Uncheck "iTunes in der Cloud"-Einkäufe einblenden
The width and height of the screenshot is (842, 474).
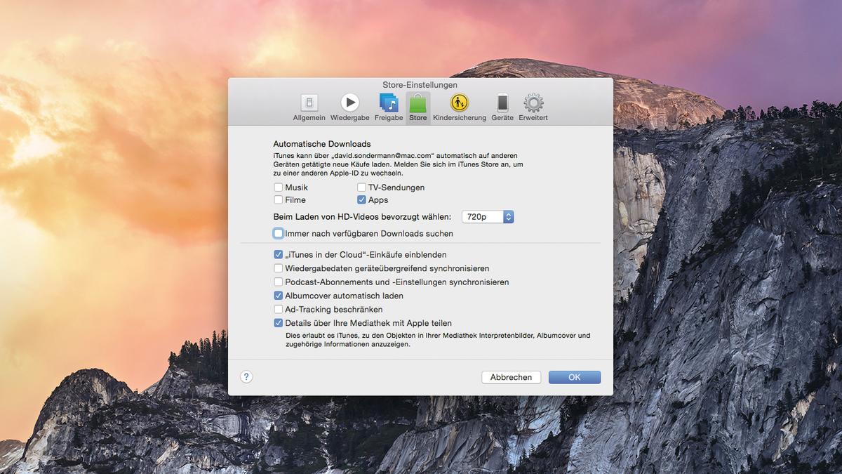(279, 254)
